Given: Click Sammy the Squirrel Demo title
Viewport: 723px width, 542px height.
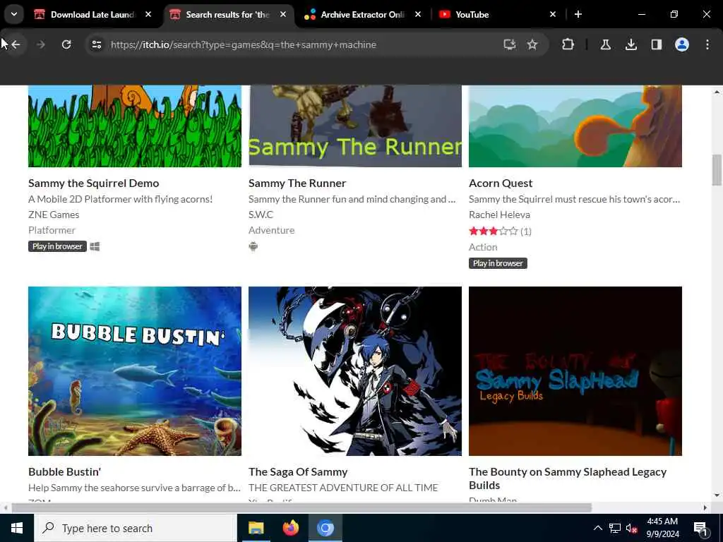Looking at the screenshot, I should click(x=94, y=183).
